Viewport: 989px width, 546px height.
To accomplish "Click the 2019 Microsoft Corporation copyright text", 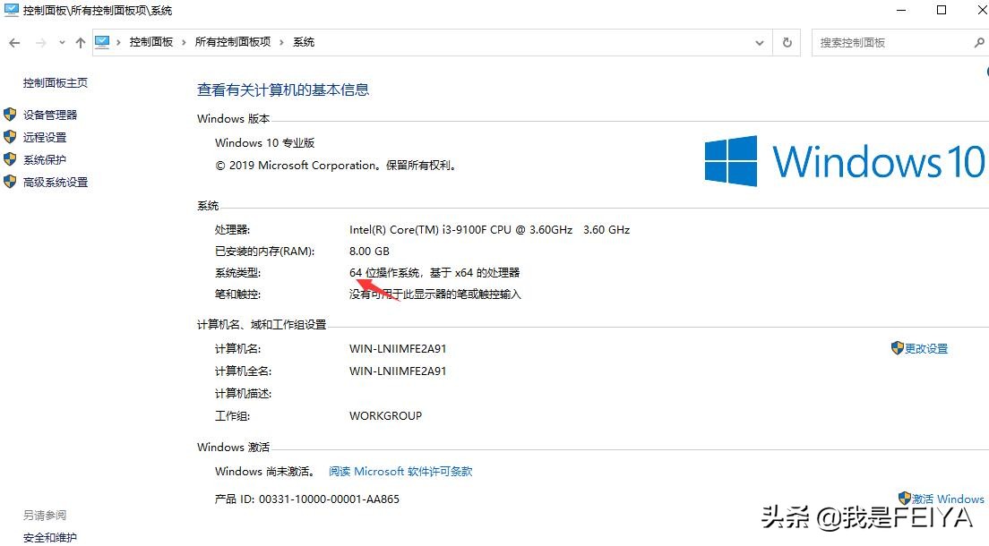I will (336, 166).
